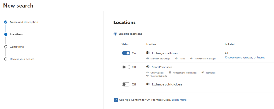Click the Conditions step circle indicator
Image resolution: width=274 pixels, height=109 pixels.
point(6,47)
